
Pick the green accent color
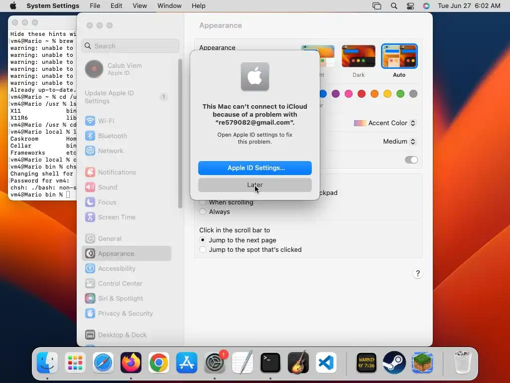click(400, 94)
